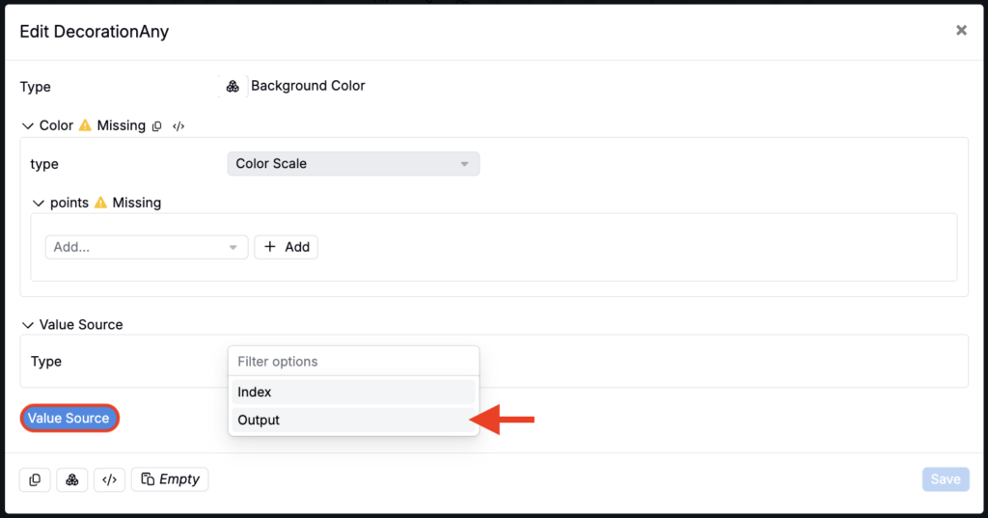Select Index from the options list
This screenshot has width=988, height=518.
tap(353, 392)
